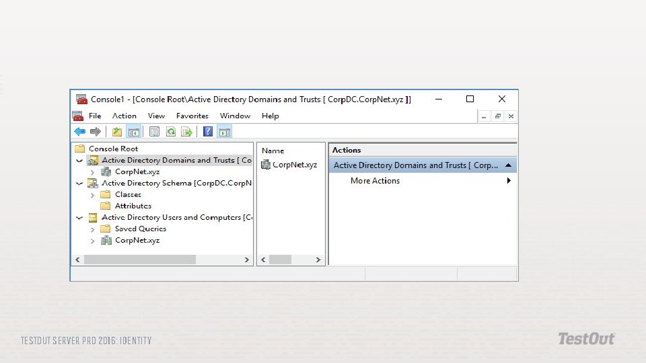Open More Actions submenu arrow
This screenshot has width=646, height=363.
(509, 181)
